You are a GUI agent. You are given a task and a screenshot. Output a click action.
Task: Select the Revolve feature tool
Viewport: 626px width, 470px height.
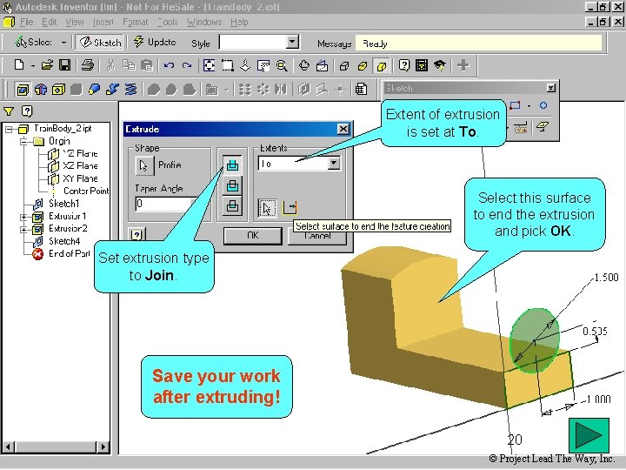click(41, 90)
